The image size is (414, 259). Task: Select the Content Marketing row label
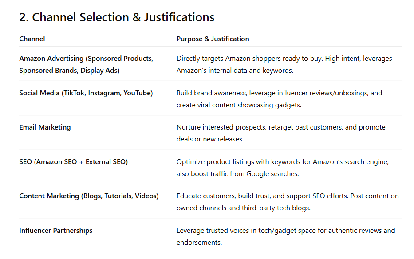coord(89,196)
